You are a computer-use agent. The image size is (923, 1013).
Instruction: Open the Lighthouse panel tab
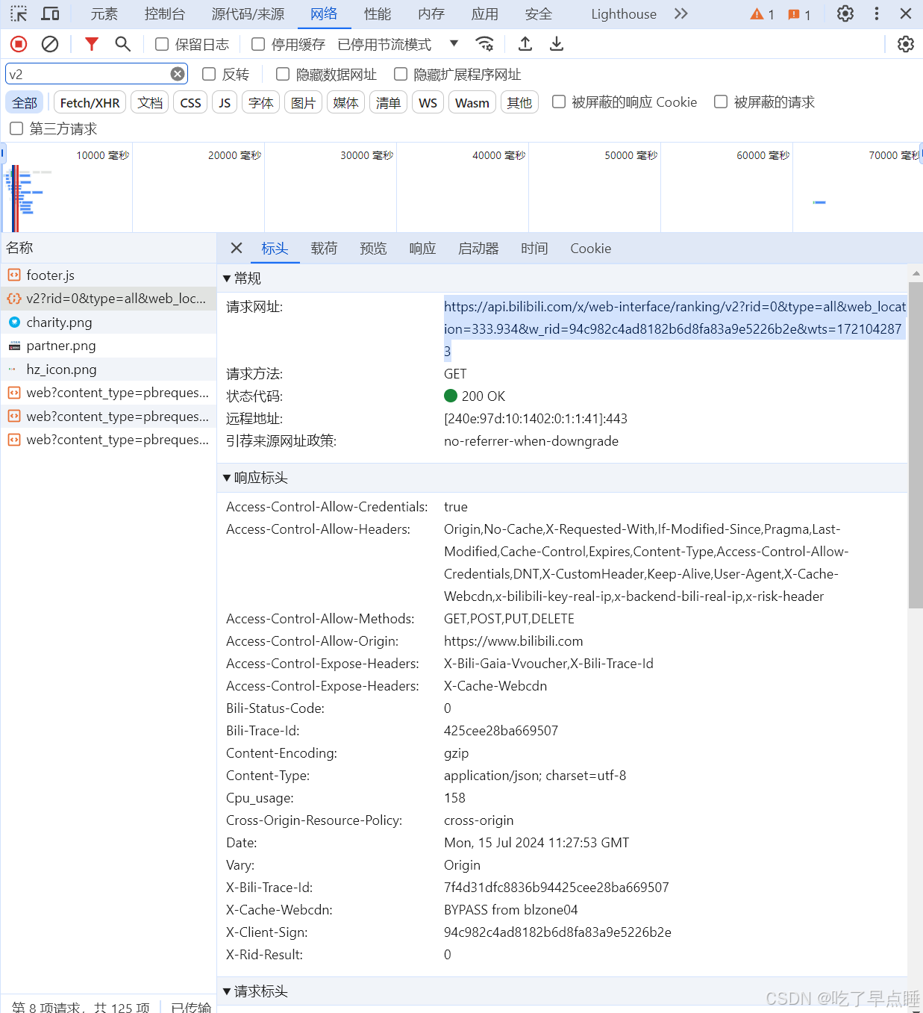(624, 13)
